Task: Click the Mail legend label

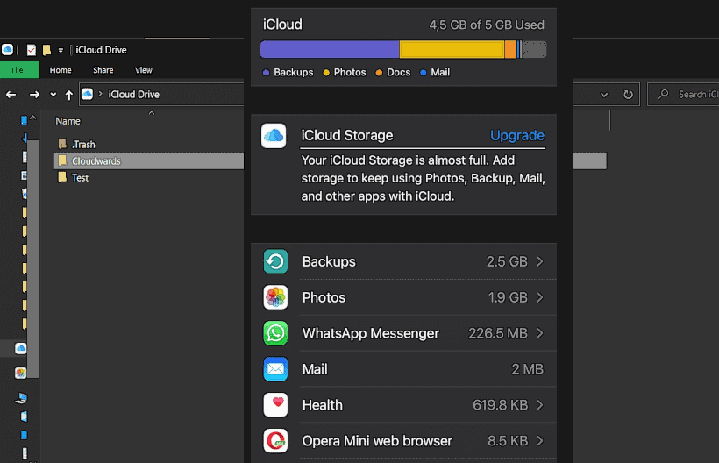Action: [440, 73]
